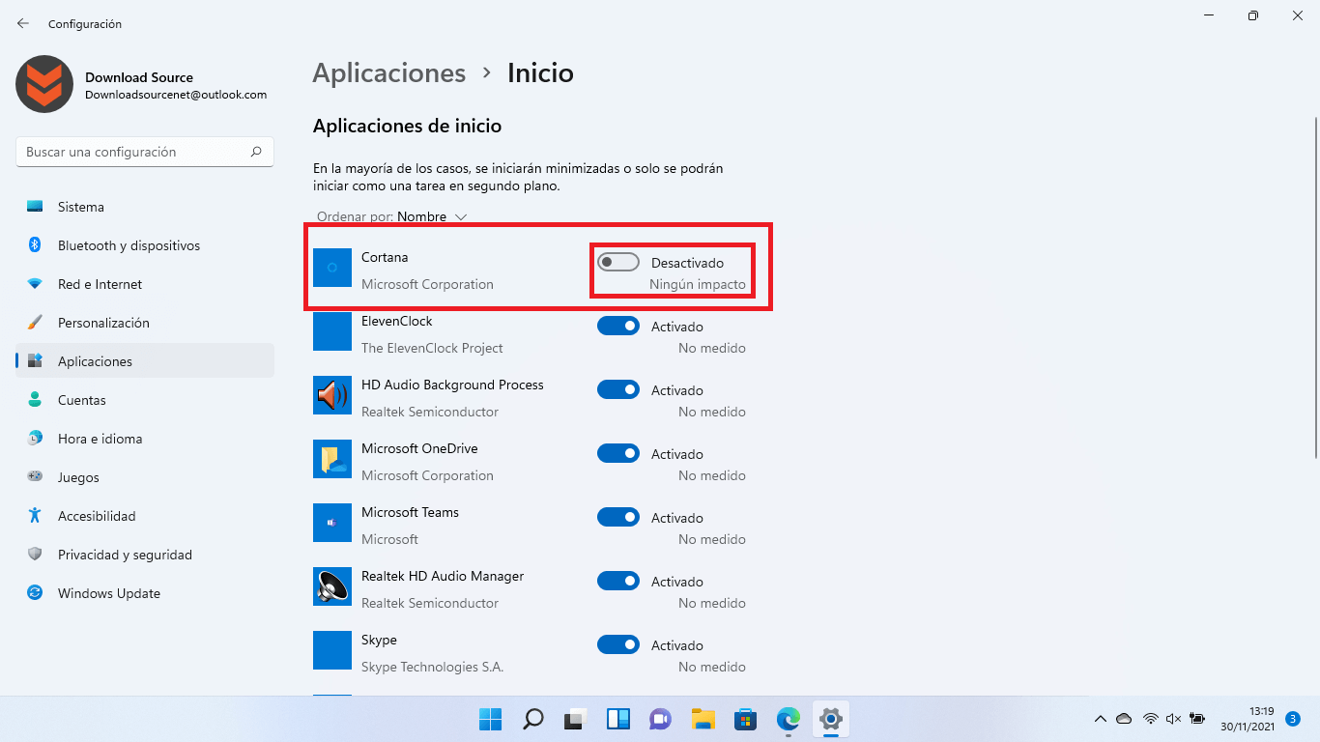Disable ElevenClock startup toggle
The image size is (1320, 742).
coord(618,326)
